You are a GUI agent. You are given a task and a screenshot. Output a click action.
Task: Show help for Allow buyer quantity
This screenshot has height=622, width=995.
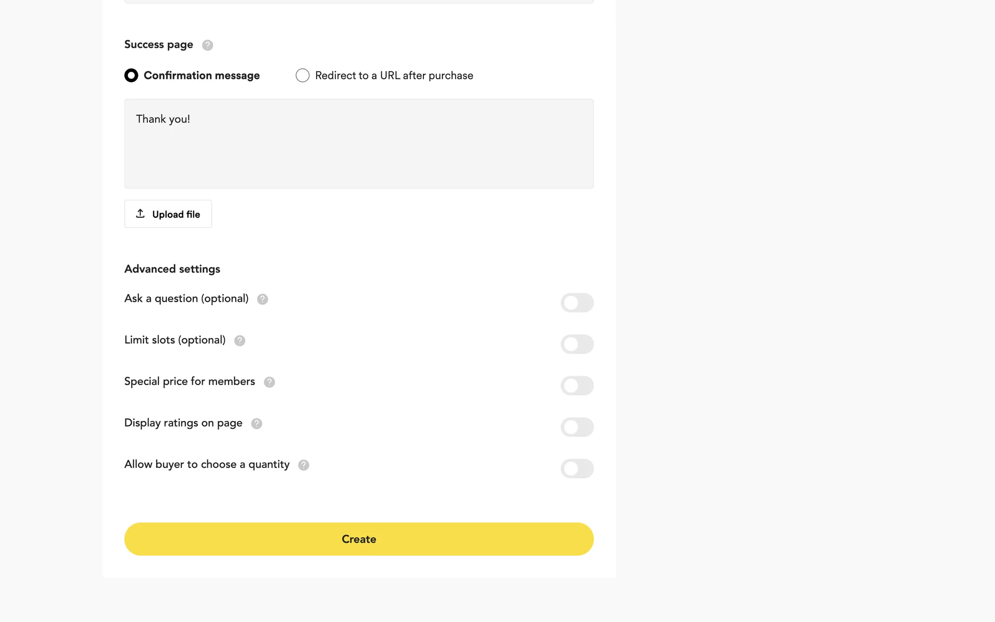coord(304,465)
